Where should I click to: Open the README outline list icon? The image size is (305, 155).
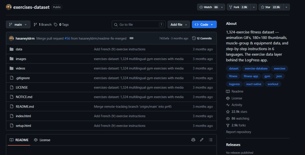click(211, 140)
